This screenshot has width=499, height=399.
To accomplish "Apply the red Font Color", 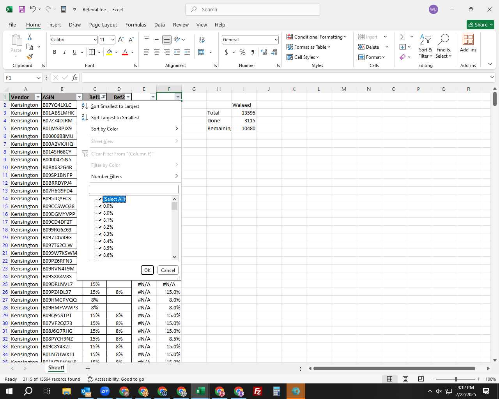I will (125, 52).
